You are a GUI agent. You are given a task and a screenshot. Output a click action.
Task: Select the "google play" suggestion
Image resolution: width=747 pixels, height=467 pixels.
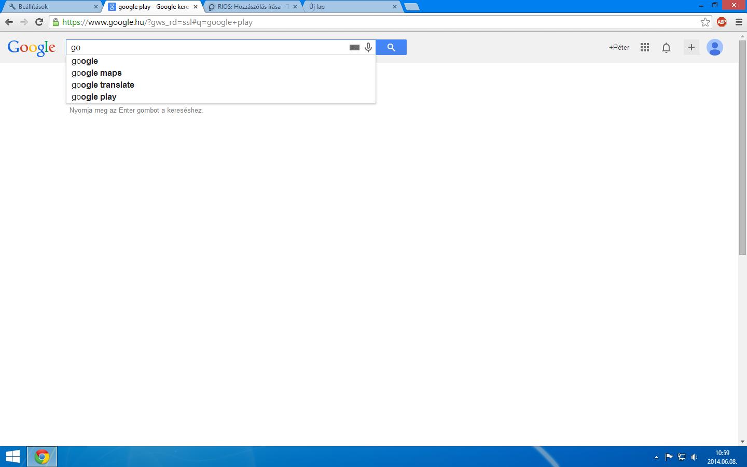tap(221, 97)
